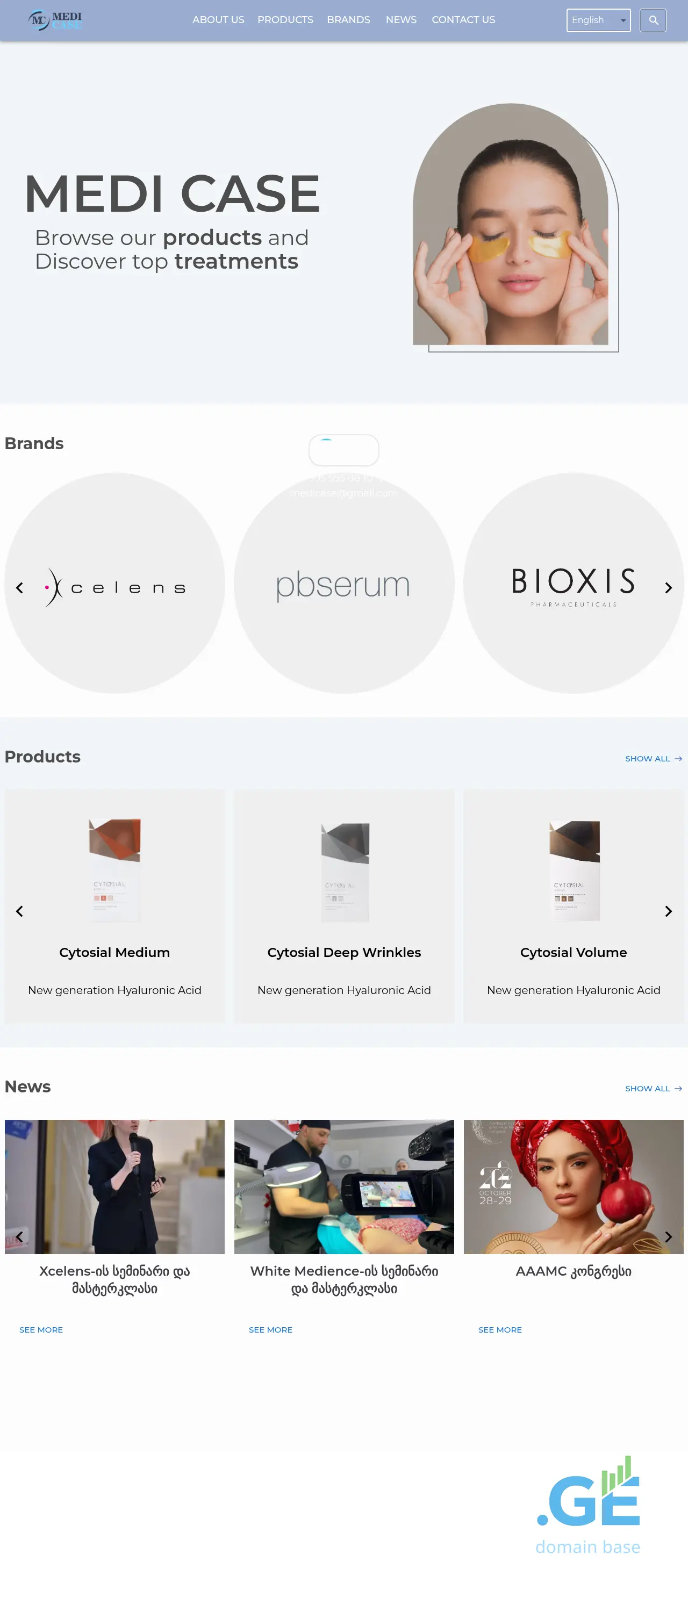The image size is (688, 1612).
Task: Select the pbserum brand circle
Action: coord(343,583)
